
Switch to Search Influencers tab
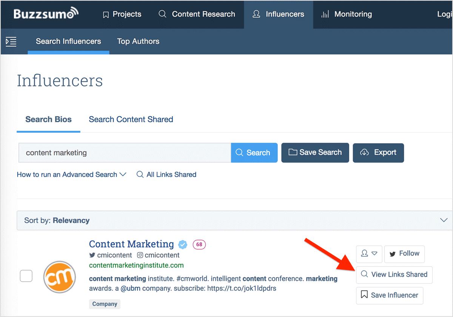(68, 41)
